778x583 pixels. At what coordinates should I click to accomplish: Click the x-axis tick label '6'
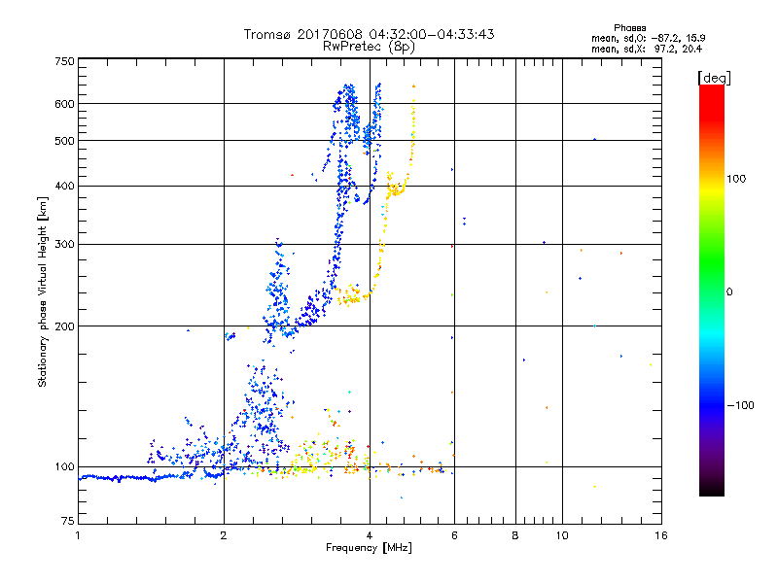[454, 535]
